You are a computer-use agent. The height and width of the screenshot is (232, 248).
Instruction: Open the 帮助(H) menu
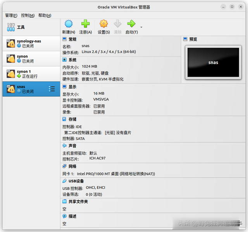point(45,16)
